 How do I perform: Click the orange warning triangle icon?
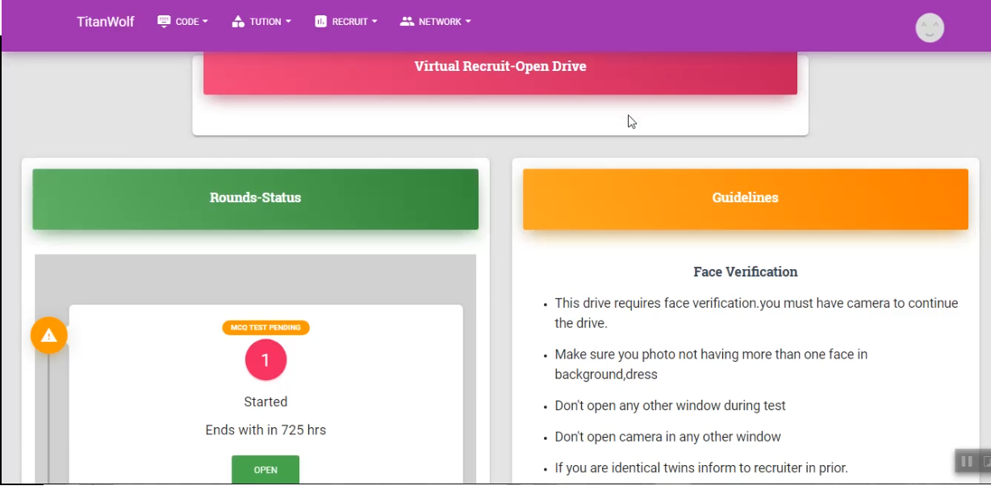click(49, 335)
